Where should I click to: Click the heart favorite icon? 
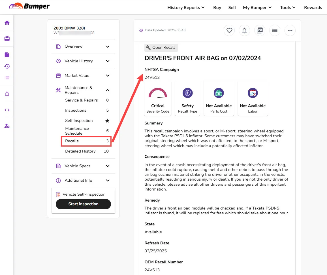pos(229,30)
